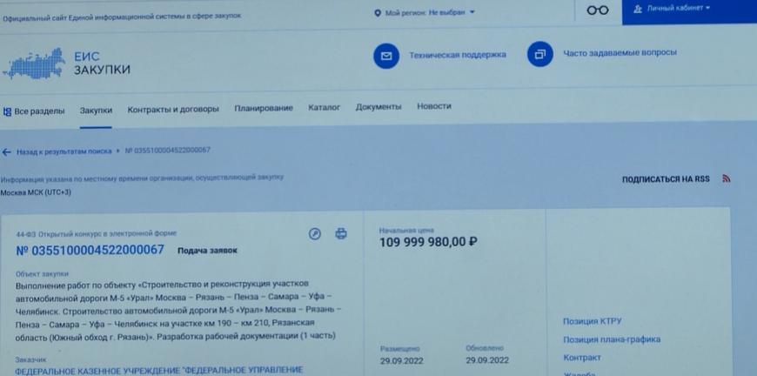
Task: Switch to the Документы tab
Action: 378,107
